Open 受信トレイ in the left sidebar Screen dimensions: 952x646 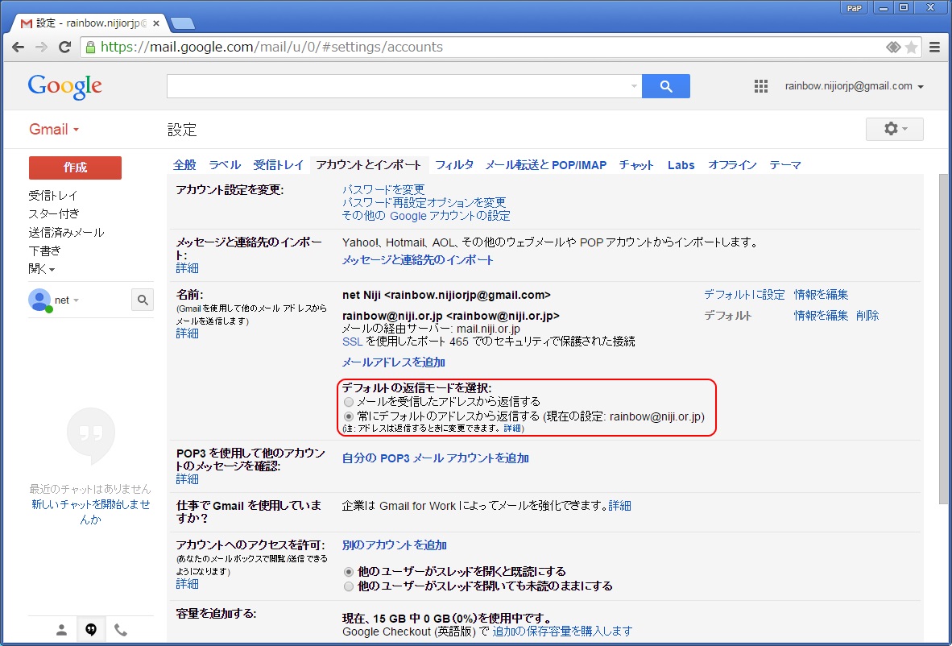click(53, 196)
